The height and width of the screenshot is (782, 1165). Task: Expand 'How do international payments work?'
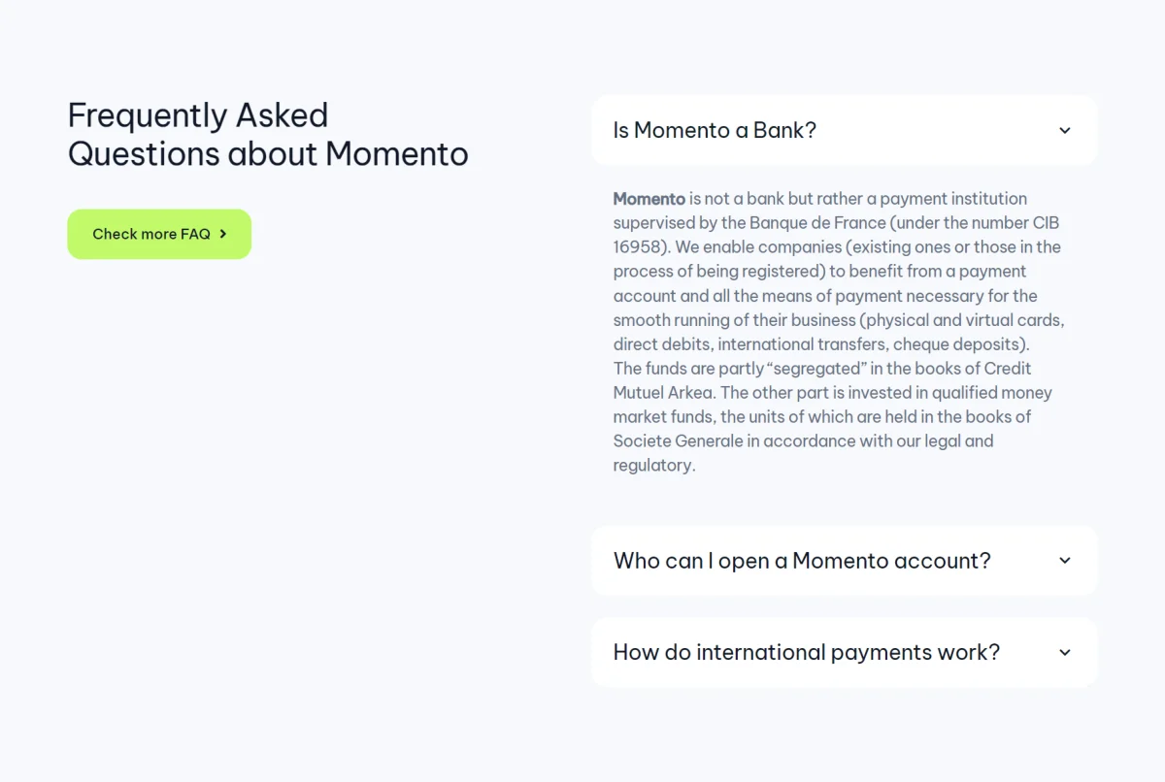844,652
